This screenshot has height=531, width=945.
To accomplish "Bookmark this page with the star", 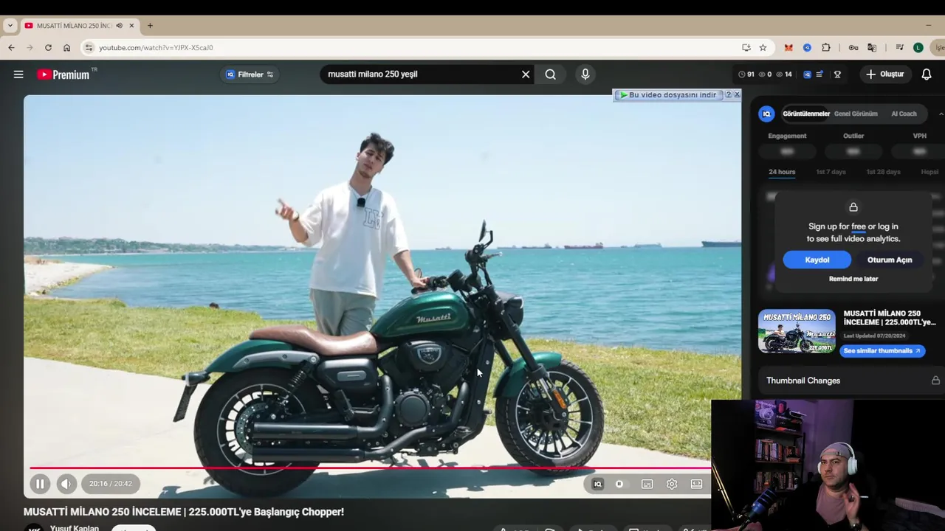I will pyautogui.click(x=763, y=48).
